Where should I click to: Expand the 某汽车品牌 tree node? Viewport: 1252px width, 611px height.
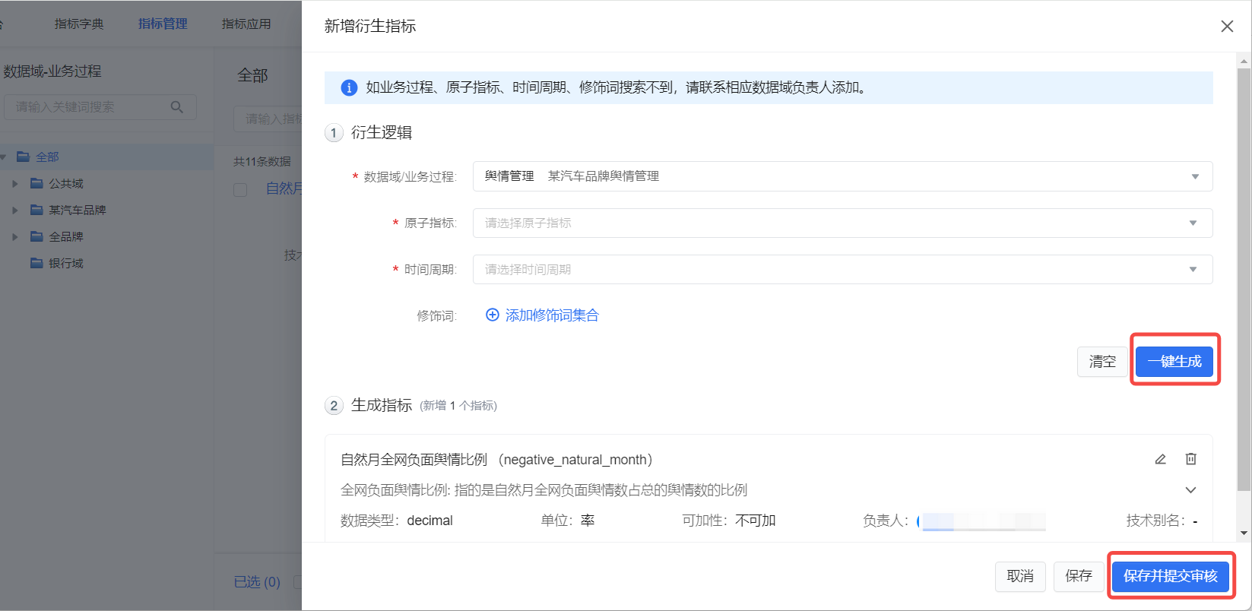pyautogui.click(x=14, y=210)
